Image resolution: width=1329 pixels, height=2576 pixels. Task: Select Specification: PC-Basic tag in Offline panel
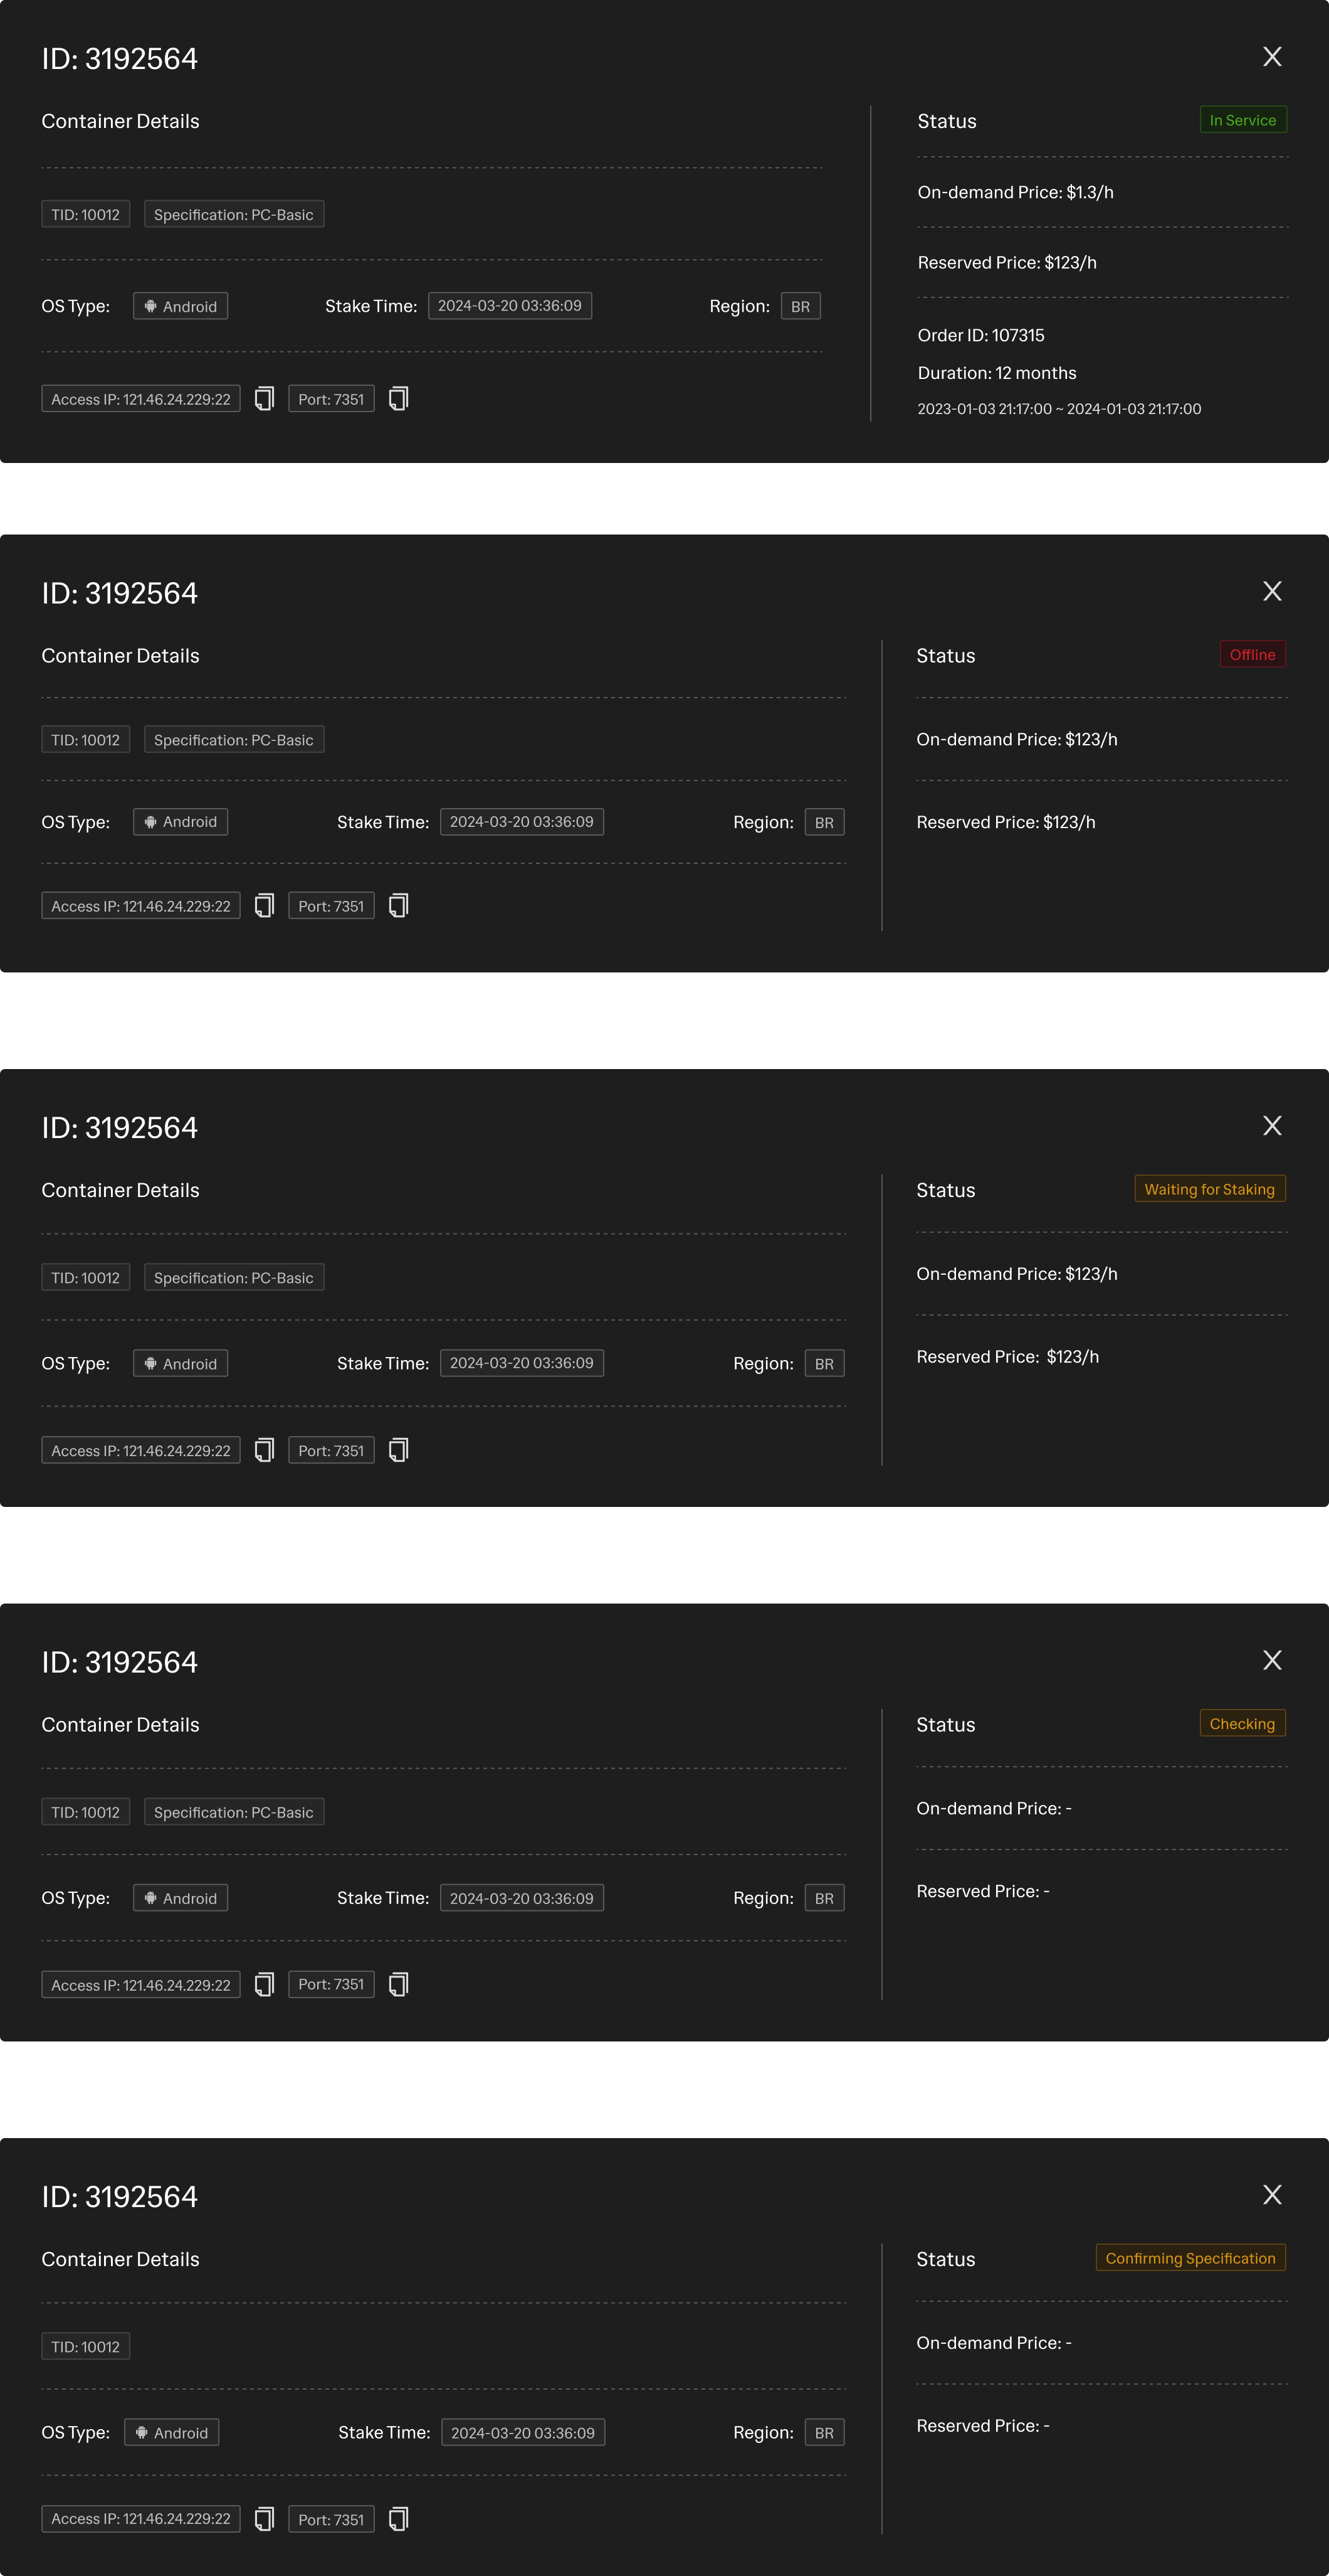(x=234, y=740)
